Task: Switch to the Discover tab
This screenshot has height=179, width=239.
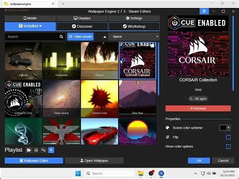Action: tap(82, 26)
